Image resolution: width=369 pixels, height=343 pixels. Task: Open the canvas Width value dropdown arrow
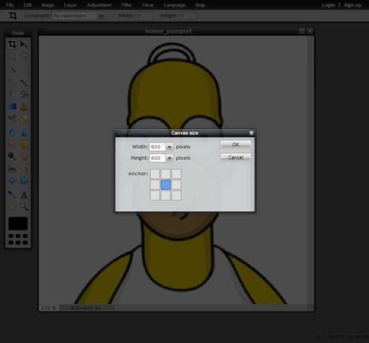click(169, 147)
